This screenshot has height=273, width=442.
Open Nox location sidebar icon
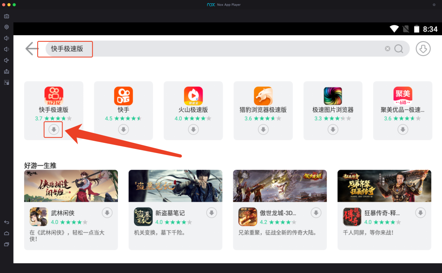pyautogui.click(x=7, y=27)
